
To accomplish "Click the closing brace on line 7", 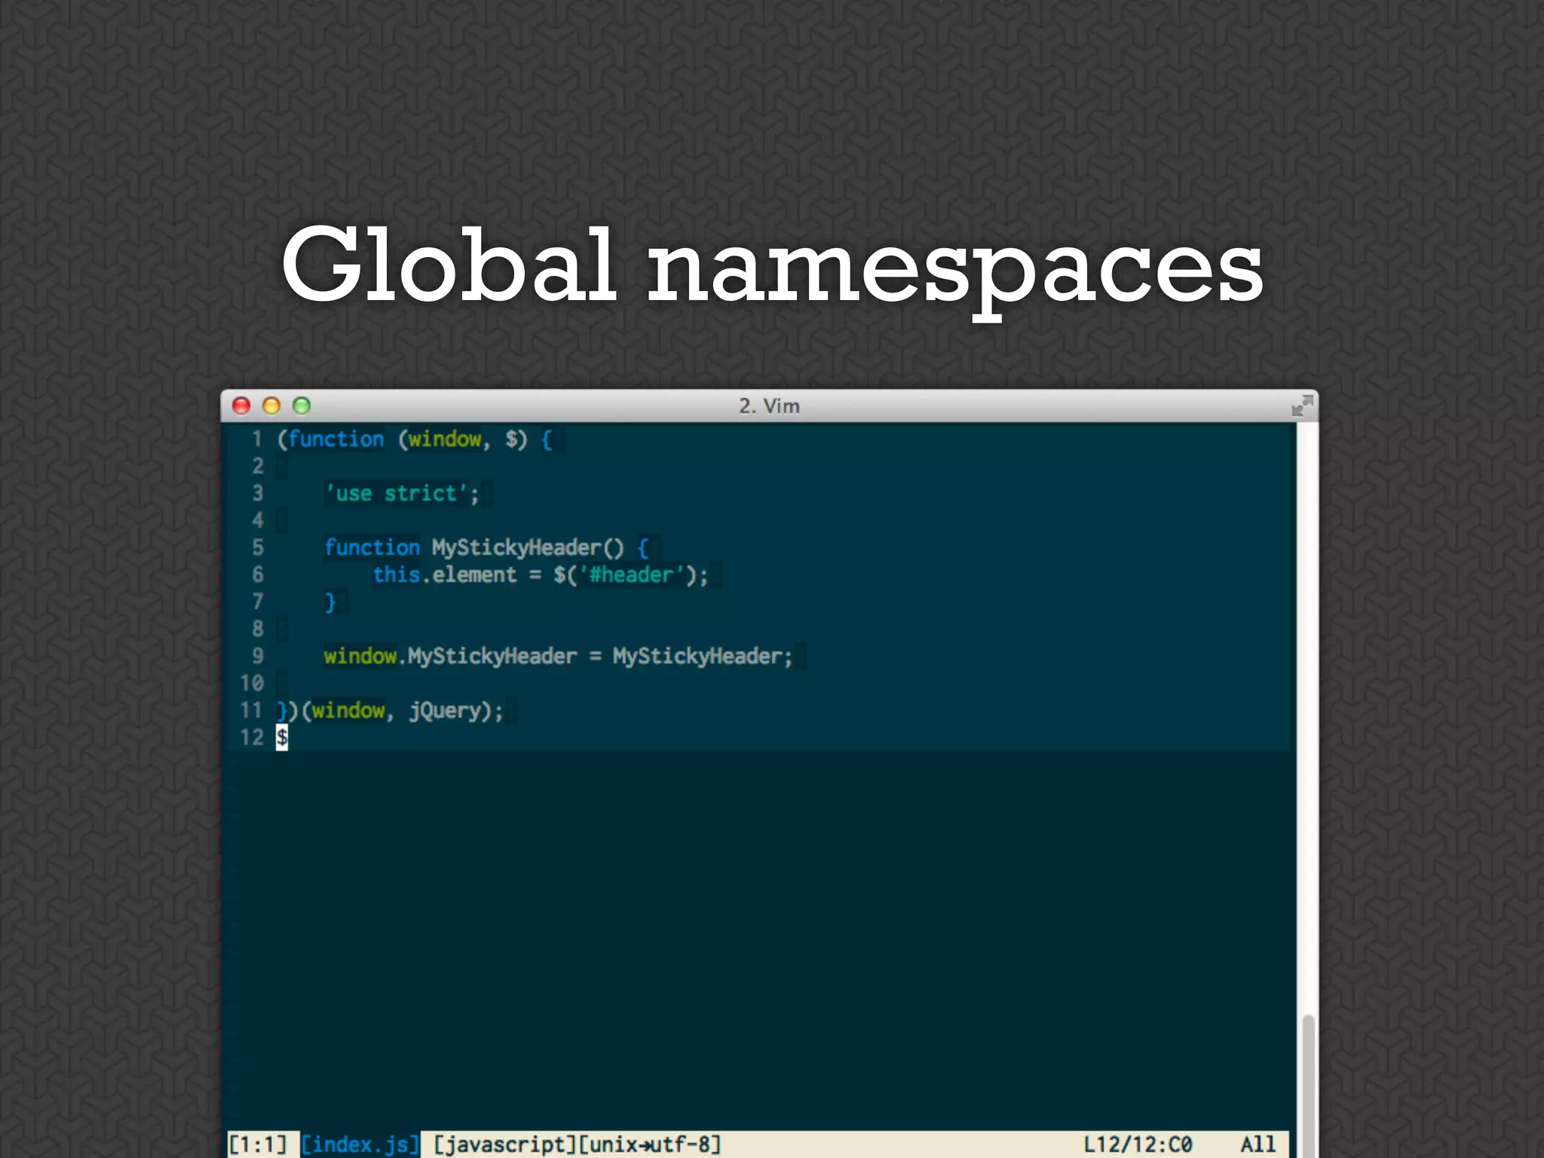I will click(x=329, y=602).
